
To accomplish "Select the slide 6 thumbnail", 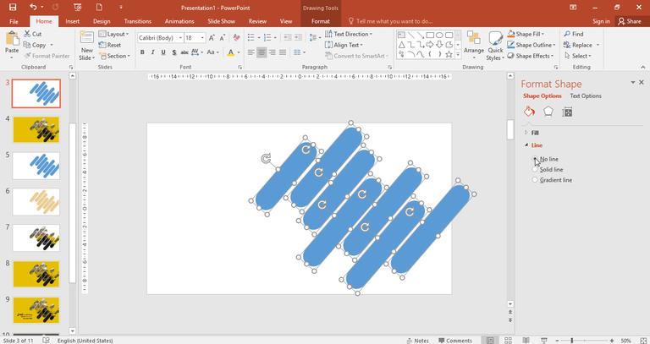I will [x=36, y=200].
